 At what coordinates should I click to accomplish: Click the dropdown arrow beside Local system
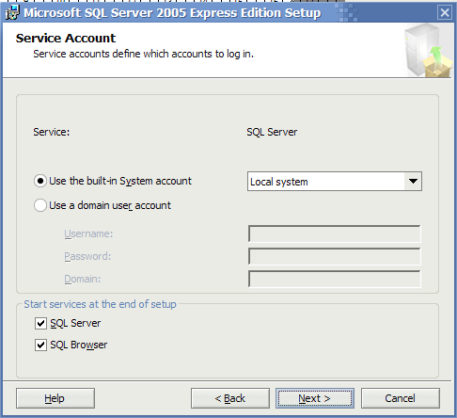pos(413,182)
